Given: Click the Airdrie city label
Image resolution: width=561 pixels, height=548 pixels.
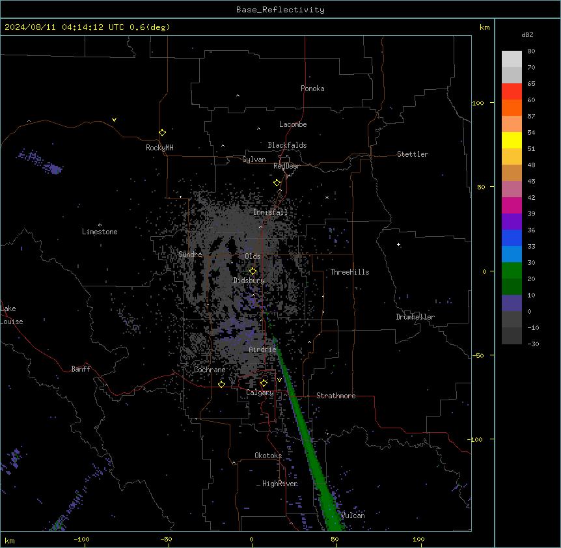Looking at the screenshot, I should click(263, 349).
